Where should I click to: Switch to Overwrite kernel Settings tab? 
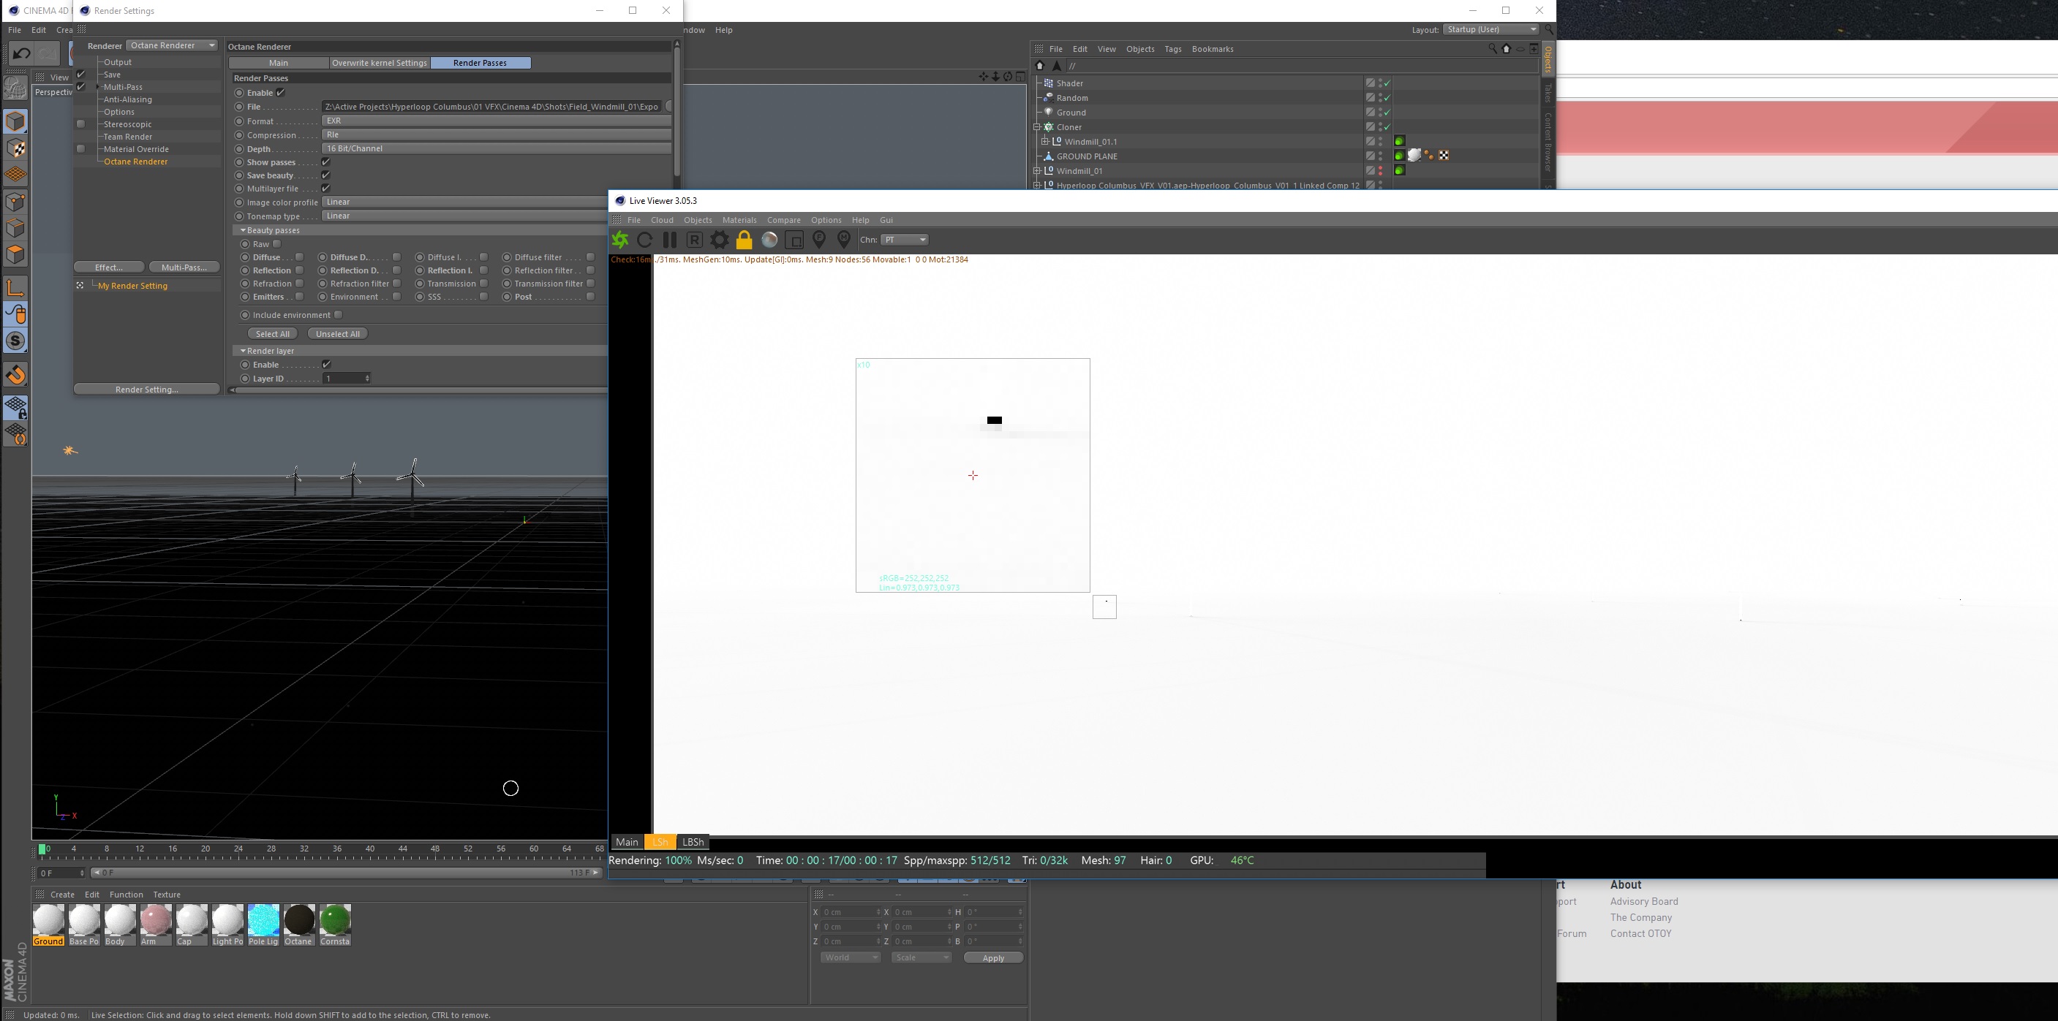tap(380, 63)
